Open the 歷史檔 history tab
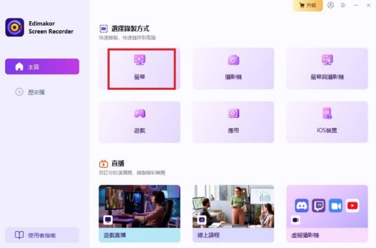Image resolution: width=376 pixels, height=248 pixels. (30, 92)
